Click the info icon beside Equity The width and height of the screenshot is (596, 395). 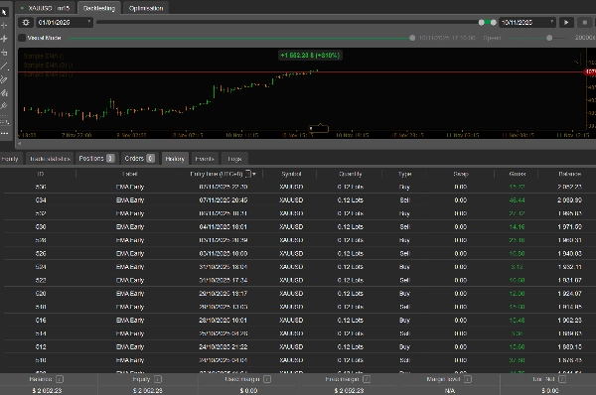pos(158,379)
